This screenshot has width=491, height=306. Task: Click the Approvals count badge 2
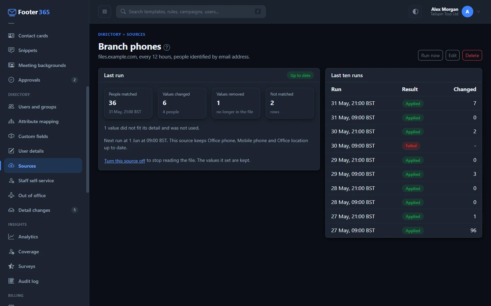point(75,80)
